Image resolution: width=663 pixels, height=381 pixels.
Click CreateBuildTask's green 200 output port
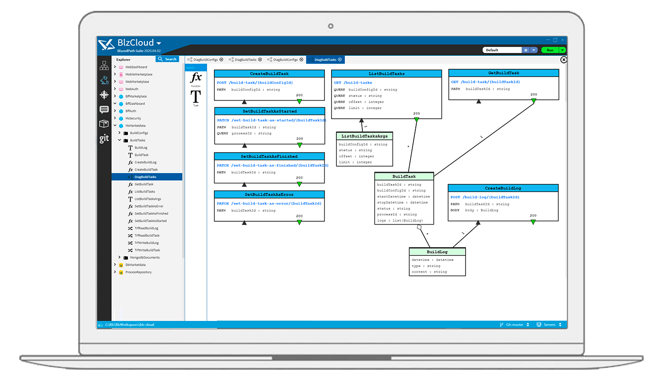pos(299,101)
